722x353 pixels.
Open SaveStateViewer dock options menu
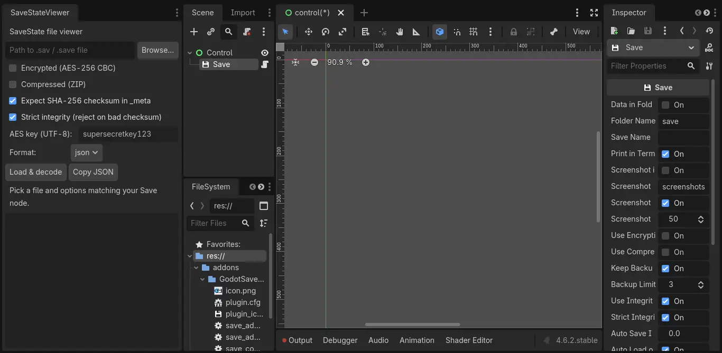pyautogui.click(x=177, y=13)
